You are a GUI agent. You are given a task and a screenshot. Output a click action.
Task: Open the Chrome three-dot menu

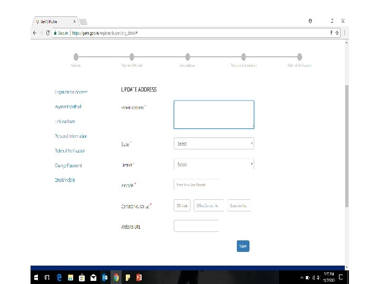[x=344, y=33]
